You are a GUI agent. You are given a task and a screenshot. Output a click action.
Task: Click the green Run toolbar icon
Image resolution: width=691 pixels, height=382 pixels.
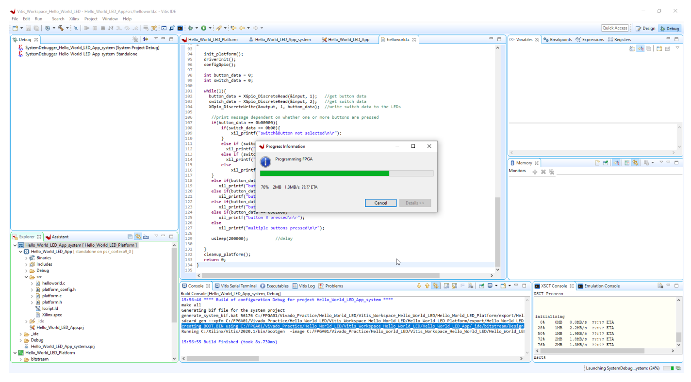pyautogui.click(x=204, y=28)
